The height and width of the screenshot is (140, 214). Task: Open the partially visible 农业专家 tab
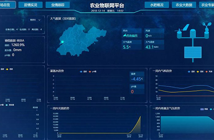click(207, 5)
